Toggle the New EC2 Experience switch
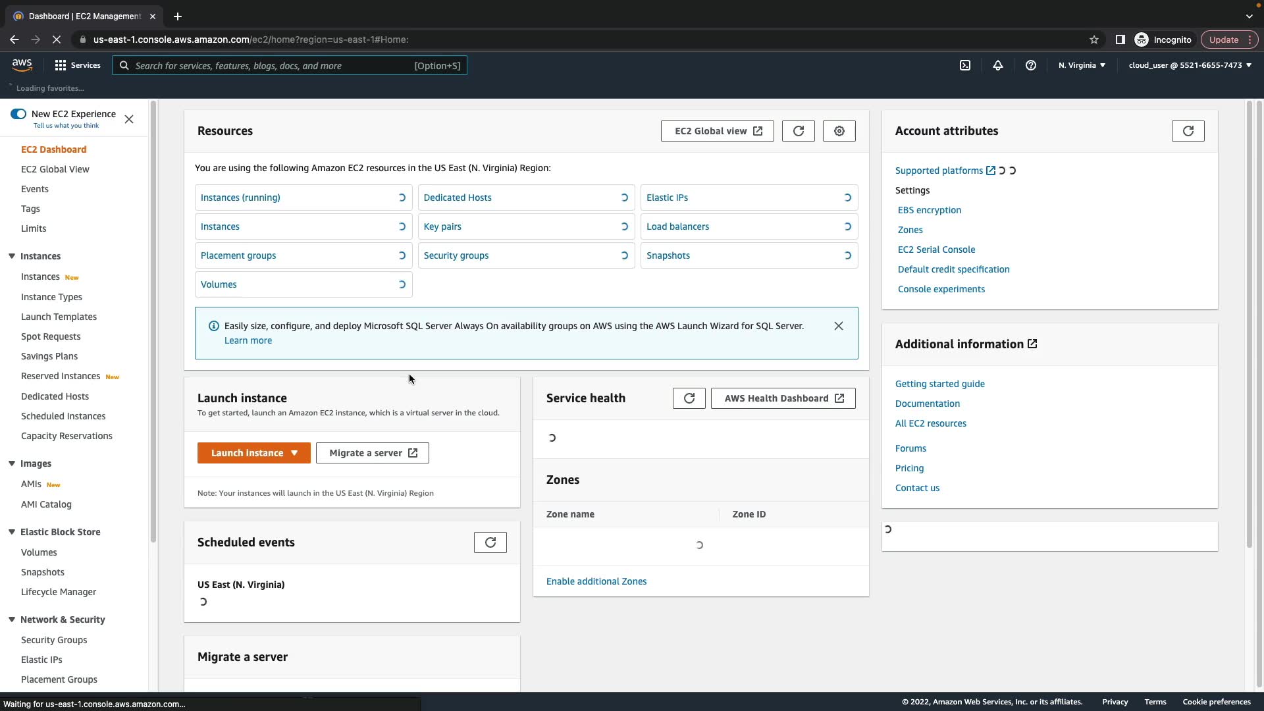The width and height of the screenshot is (1264, 711). [18, 114]
